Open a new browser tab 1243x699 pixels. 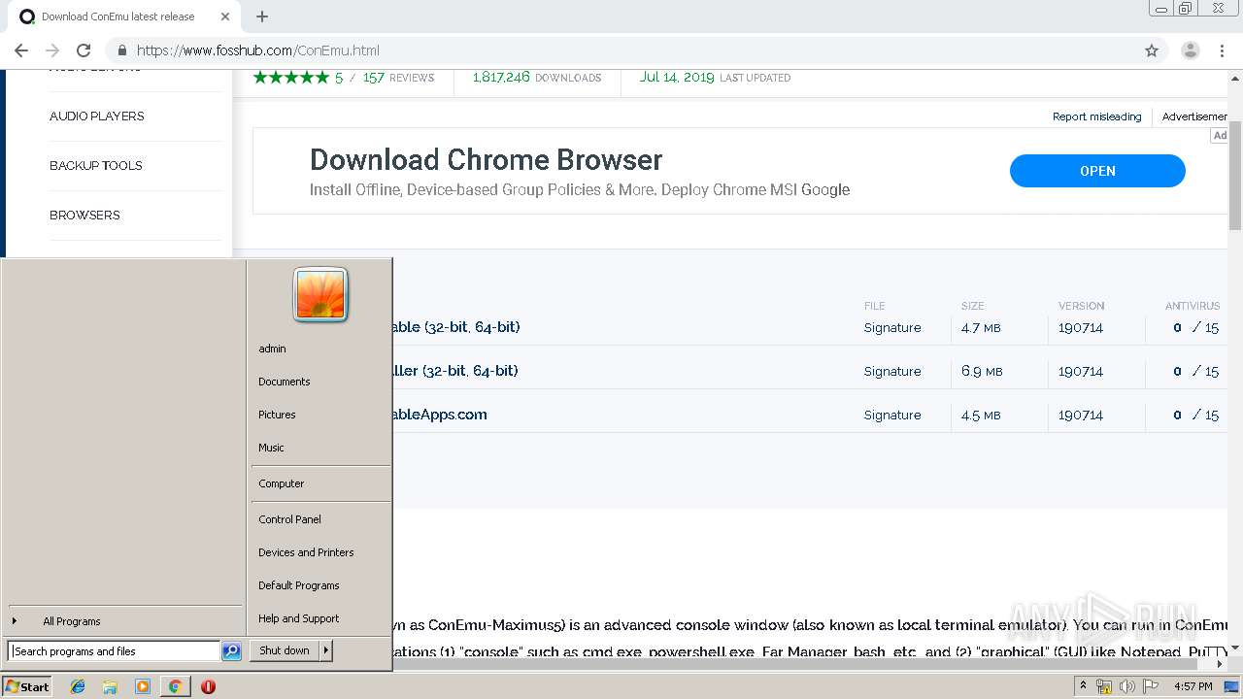(262, 17)
